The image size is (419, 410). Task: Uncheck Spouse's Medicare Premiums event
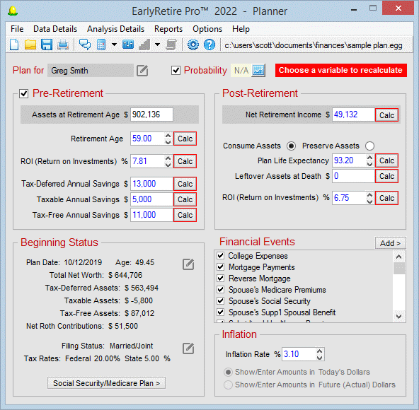pyautogui.click(x=220, y=290)
